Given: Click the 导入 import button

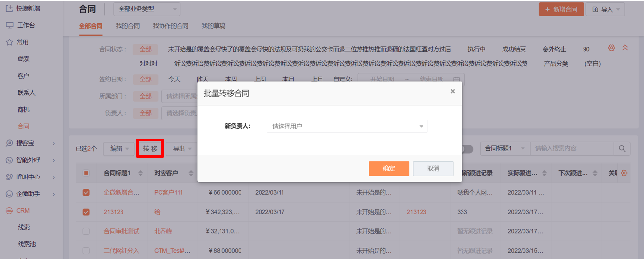Looking at the screenshot, I should [605, 9].
